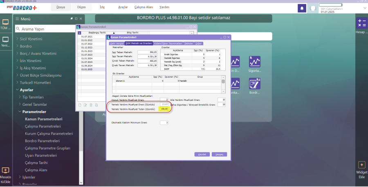Open the workspace dropdown arrow at top right
This screenshot has height=187, width=368.
tap(364, 8)
